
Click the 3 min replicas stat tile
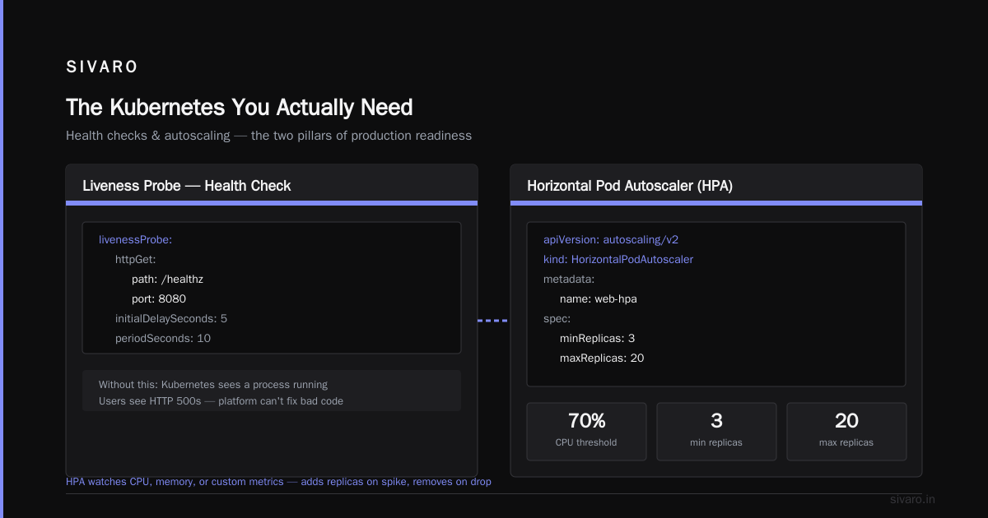(716, 432)
